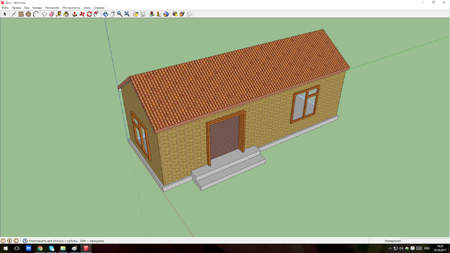Select the Rotate tool

[89, 14]
